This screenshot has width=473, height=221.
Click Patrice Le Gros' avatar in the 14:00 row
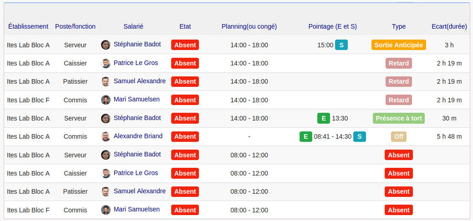coord(106,63)
